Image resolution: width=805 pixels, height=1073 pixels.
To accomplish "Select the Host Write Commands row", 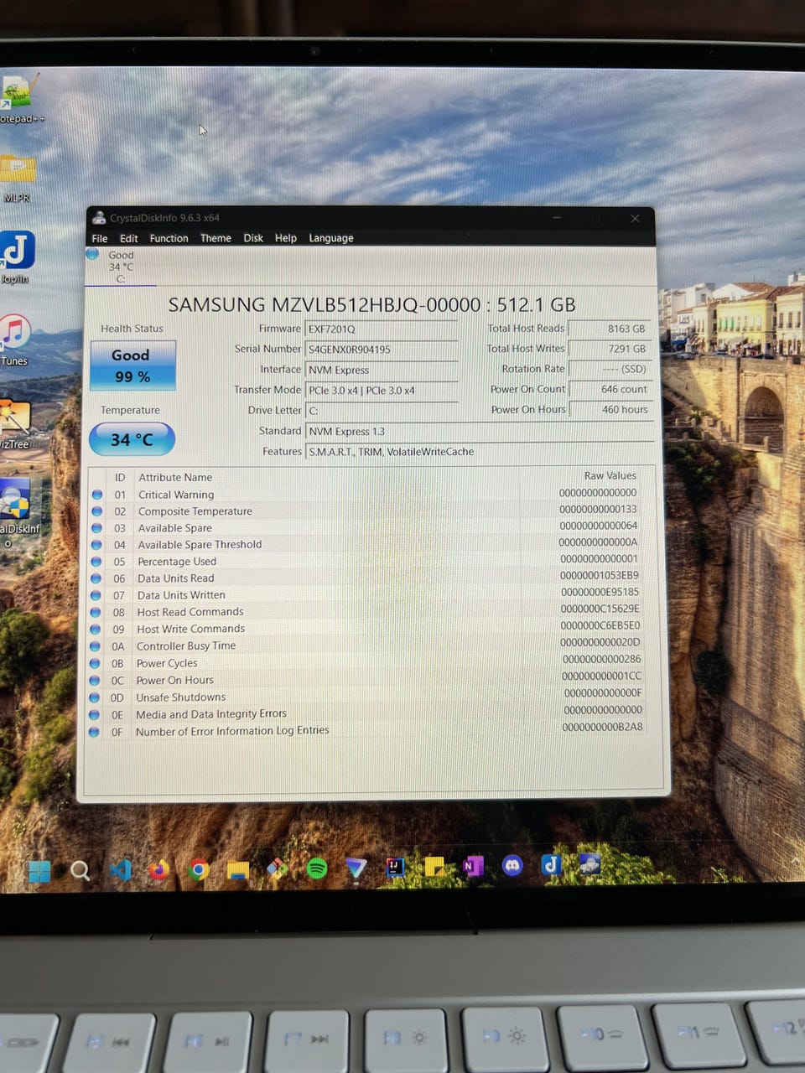I will pos(367,628).
